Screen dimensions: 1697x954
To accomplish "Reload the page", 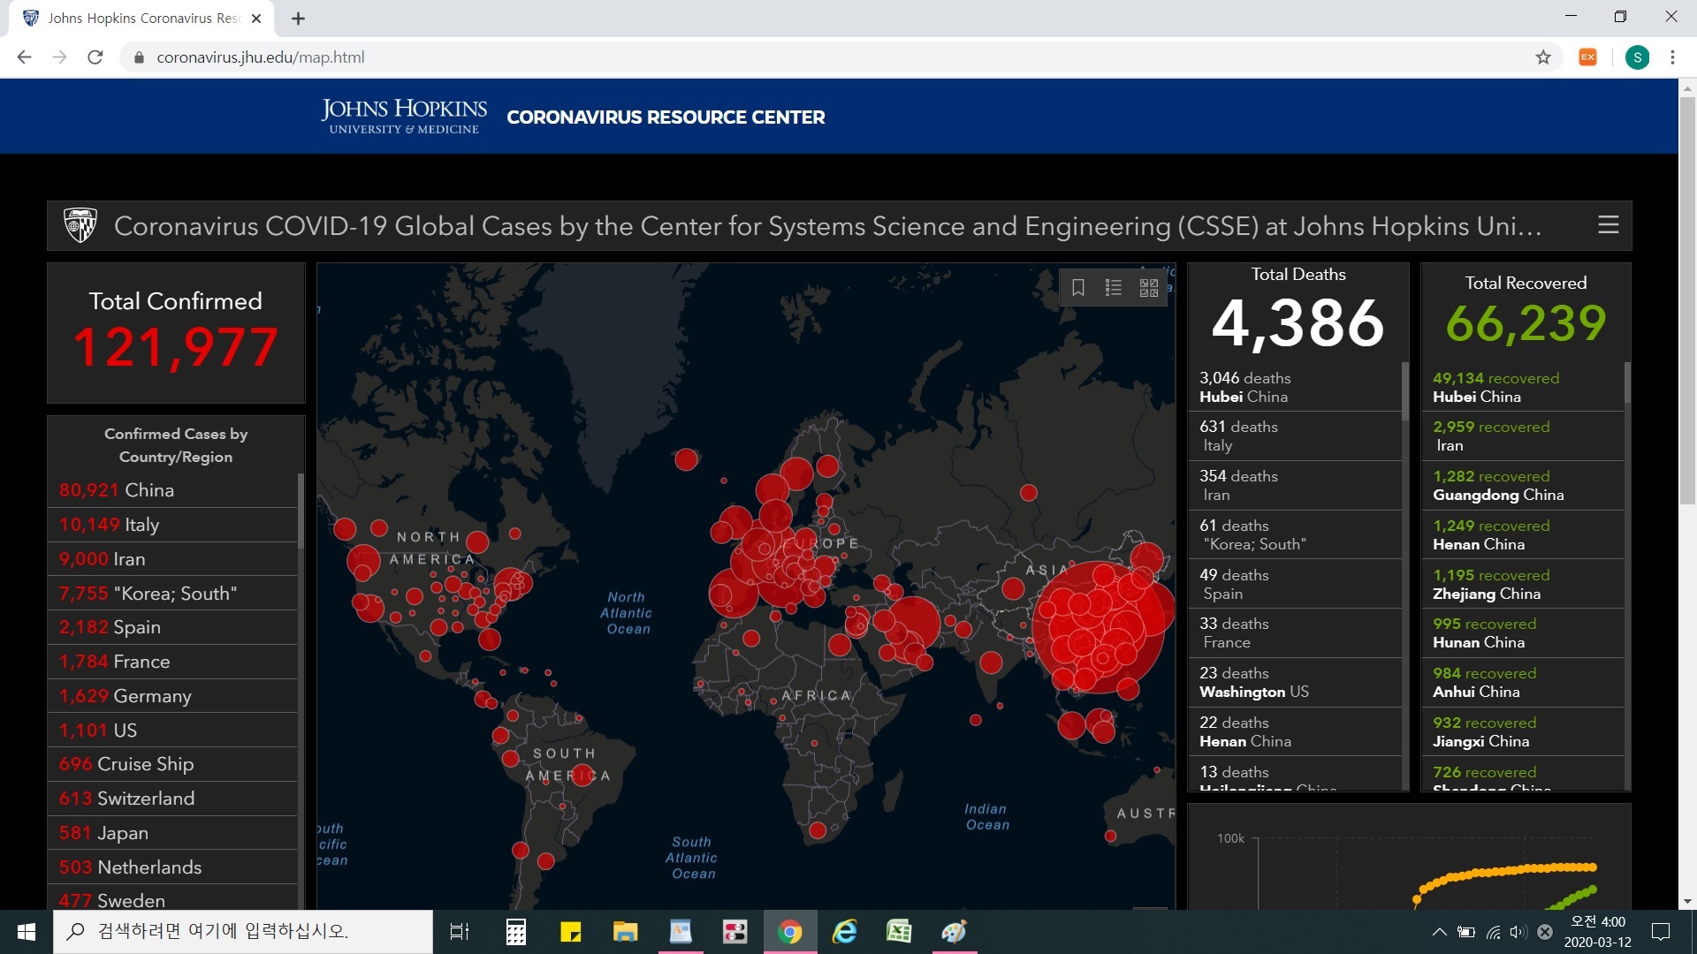I will [x=95, y=57].
